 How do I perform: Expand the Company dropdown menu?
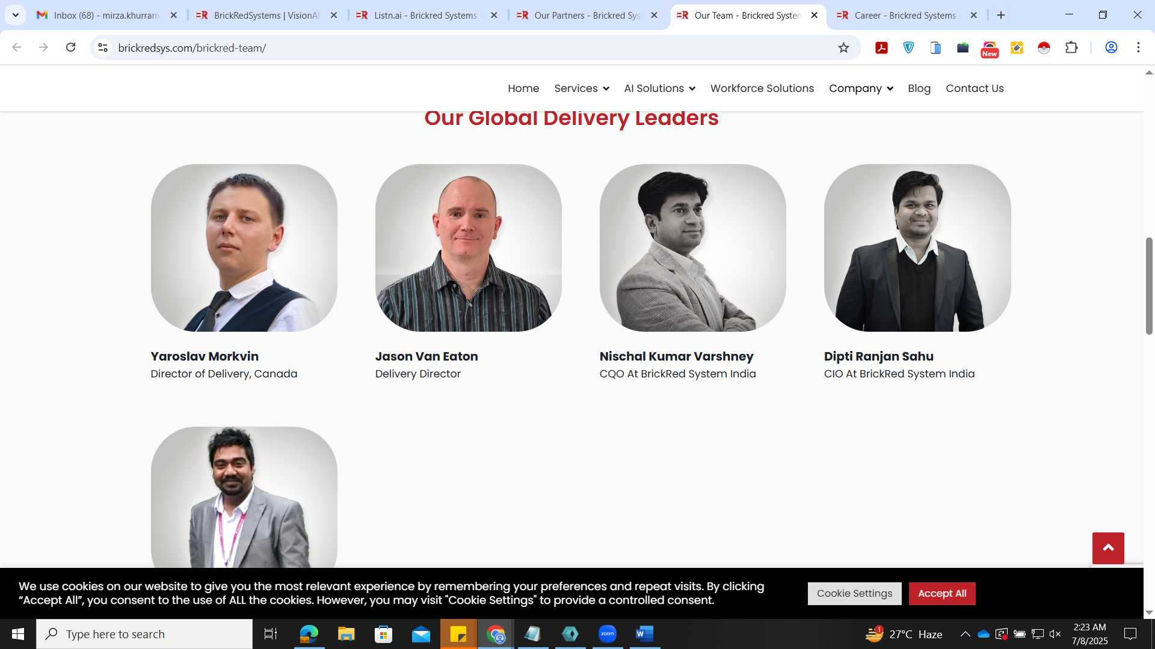point(861,88)
